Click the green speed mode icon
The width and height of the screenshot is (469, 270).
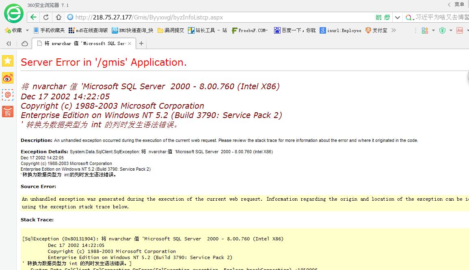click(387, 17)
